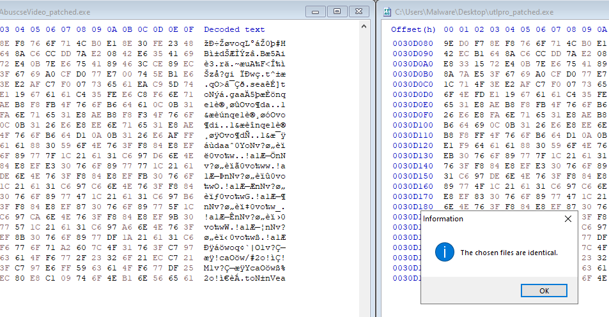
Task: Click the 'Offset(h)' column header
Action: 413,29
